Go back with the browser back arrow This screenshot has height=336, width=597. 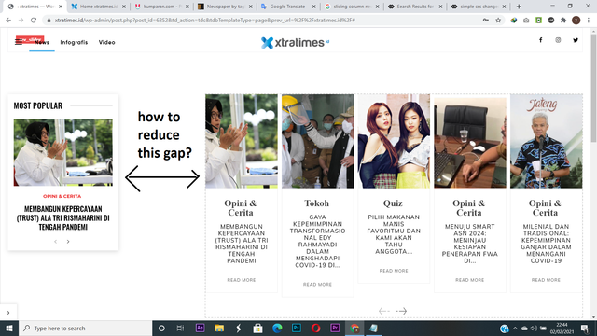(8, 21)
